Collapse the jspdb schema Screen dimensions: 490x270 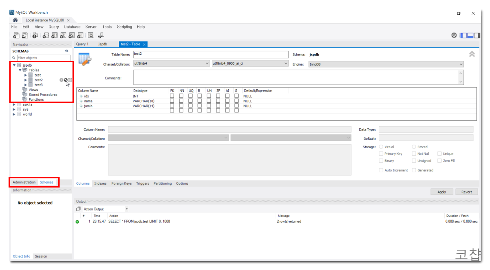(14, 65)
